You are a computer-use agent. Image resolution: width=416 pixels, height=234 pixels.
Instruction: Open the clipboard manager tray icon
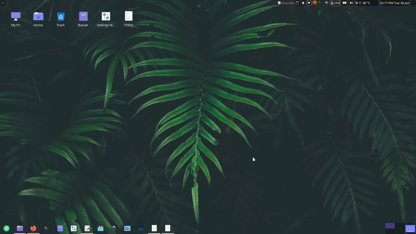point(297,3)
